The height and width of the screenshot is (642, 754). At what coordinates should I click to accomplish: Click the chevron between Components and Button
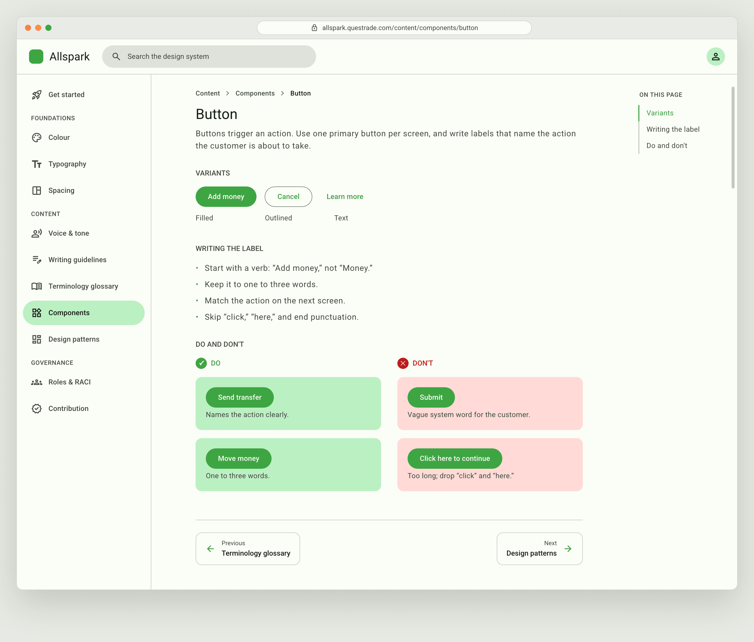[x=282, y=93]
